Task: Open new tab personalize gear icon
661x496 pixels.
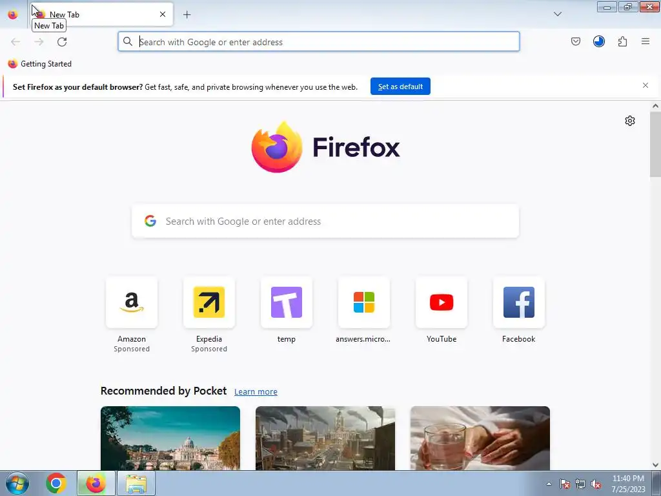Action: click(x=629, y=121)
